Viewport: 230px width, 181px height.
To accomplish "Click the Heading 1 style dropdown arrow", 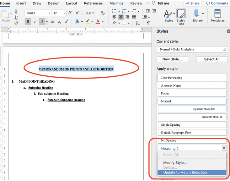I will click(x=224, y=148).
